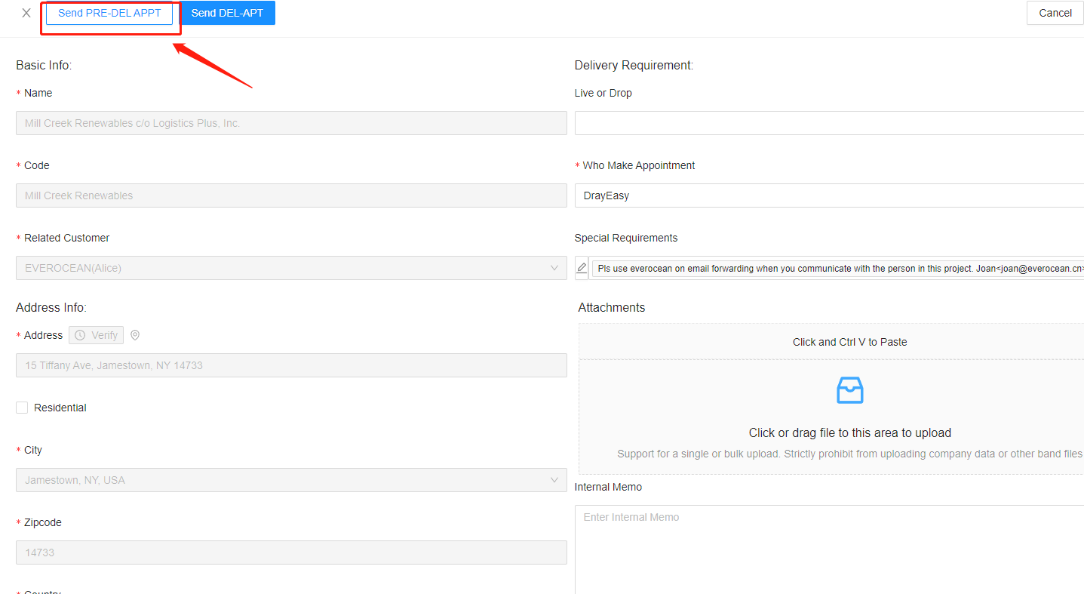Click the map pin icon beside Verify
Screen dimensions: 1084x594
coord(135,335)
